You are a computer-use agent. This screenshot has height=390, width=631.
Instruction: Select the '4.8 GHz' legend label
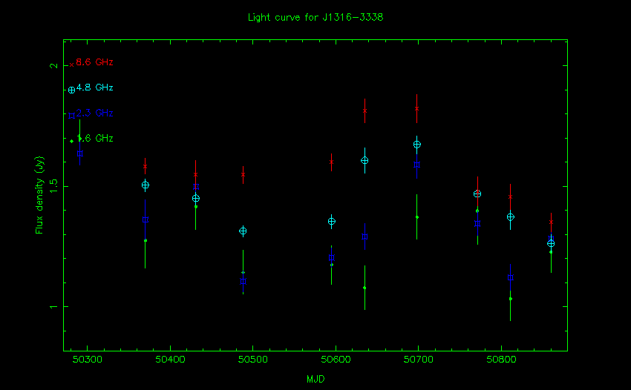tap(94, 87)
